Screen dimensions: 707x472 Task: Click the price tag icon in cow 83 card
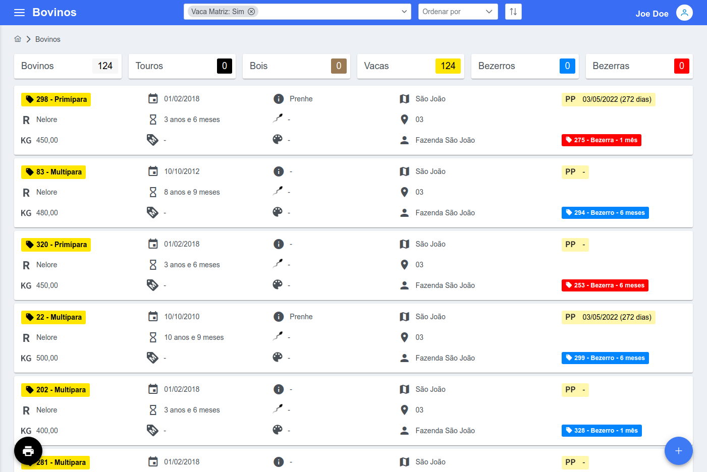(152, 212)
